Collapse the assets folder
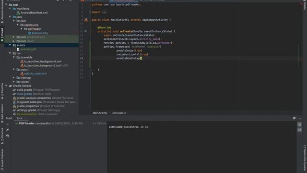Image resolution: width=307 pixels, height=173 pixels. pos(10,45)
